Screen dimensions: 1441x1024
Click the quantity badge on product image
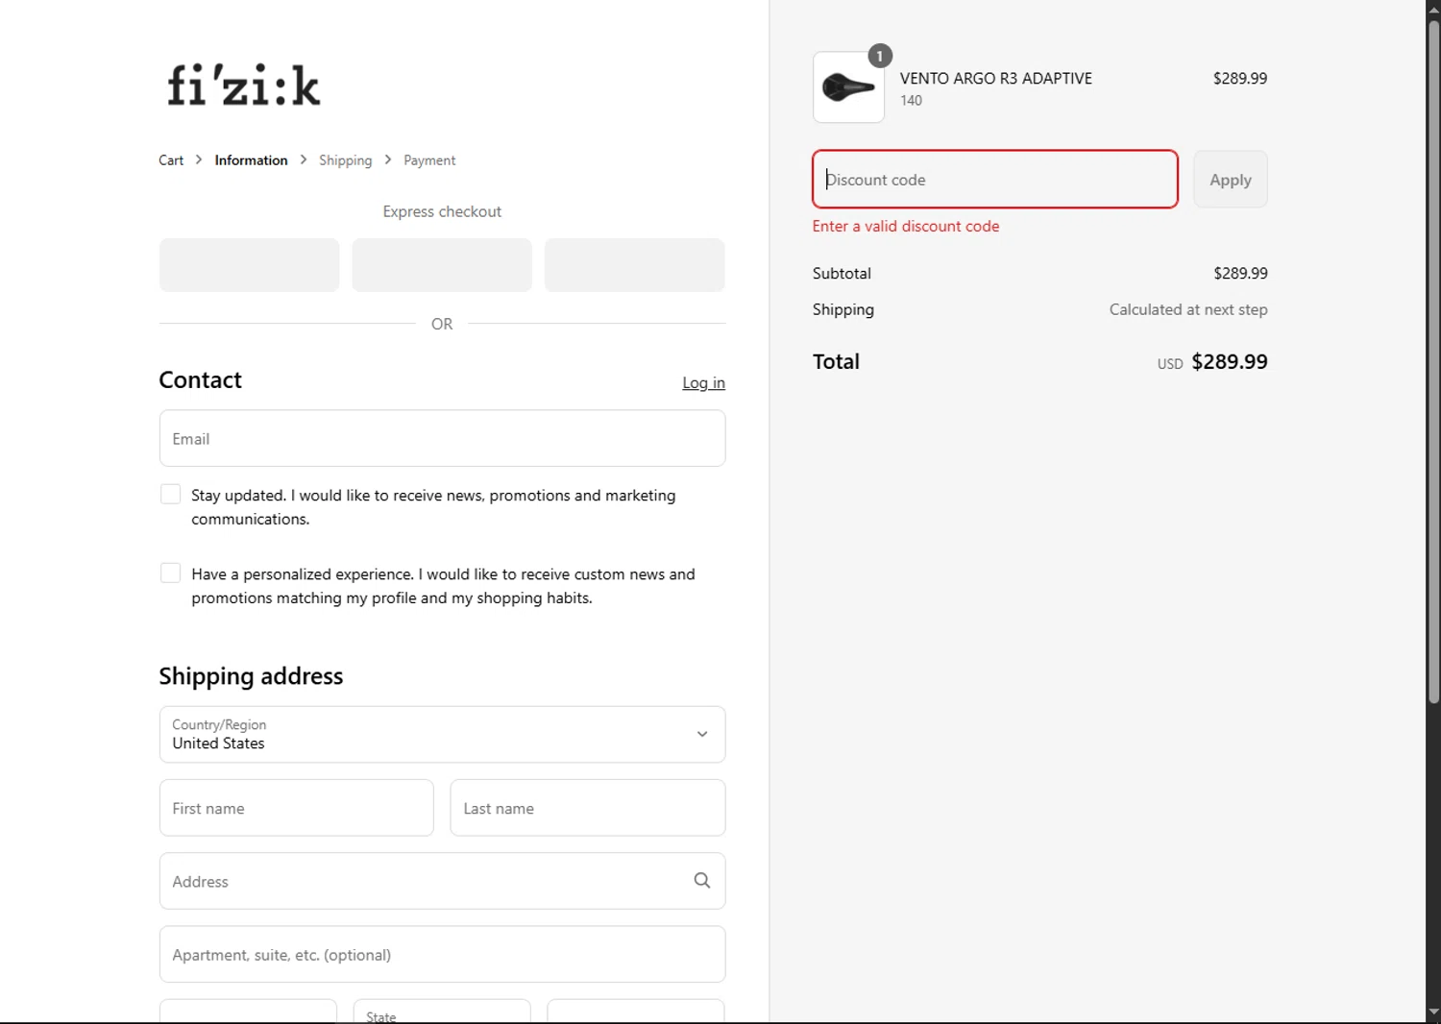(880, 57)
